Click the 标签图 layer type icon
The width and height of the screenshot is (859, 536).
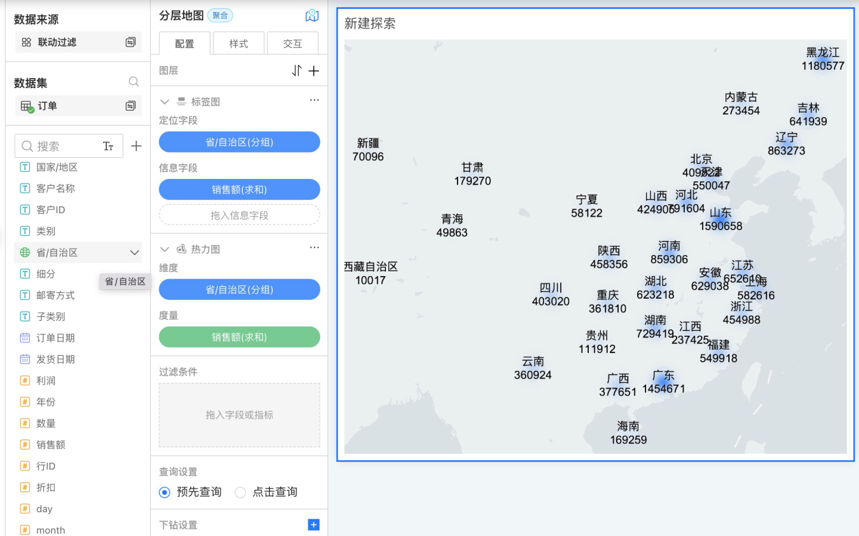click(181, 102)
